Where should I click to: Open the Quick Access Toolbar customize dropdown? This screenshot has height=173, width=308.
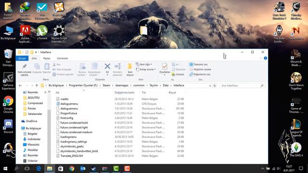coord(36,52)
